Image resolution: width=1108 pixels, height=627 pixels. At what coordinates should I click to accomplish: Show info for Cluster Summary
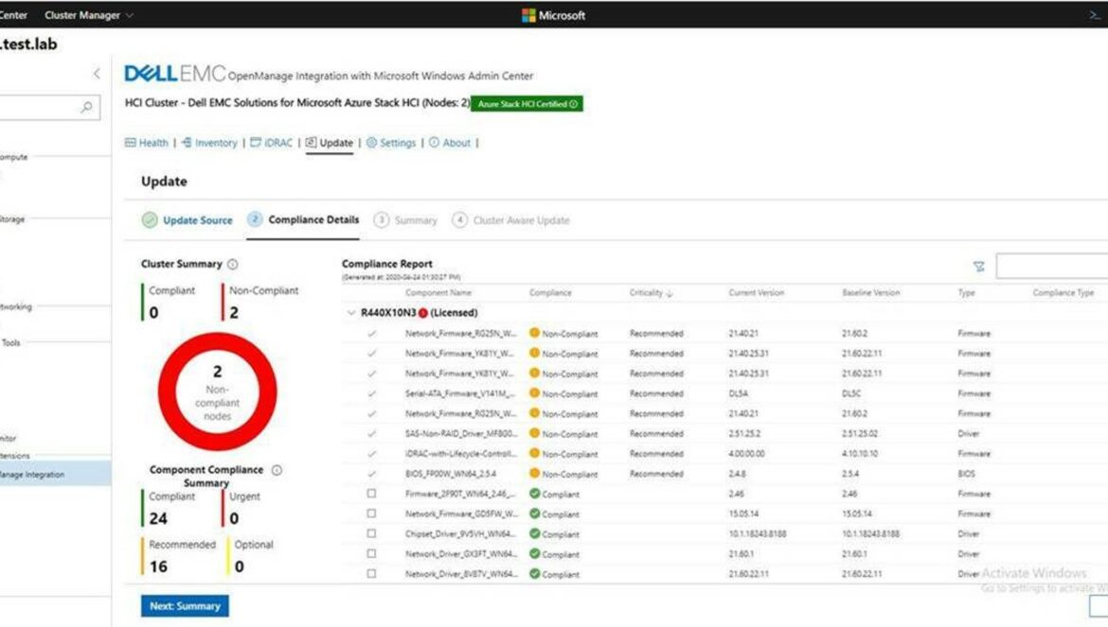click(x=232, y=264)
